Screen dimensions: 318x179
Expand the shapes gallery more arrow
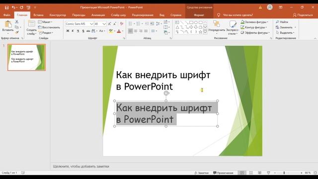205,32
